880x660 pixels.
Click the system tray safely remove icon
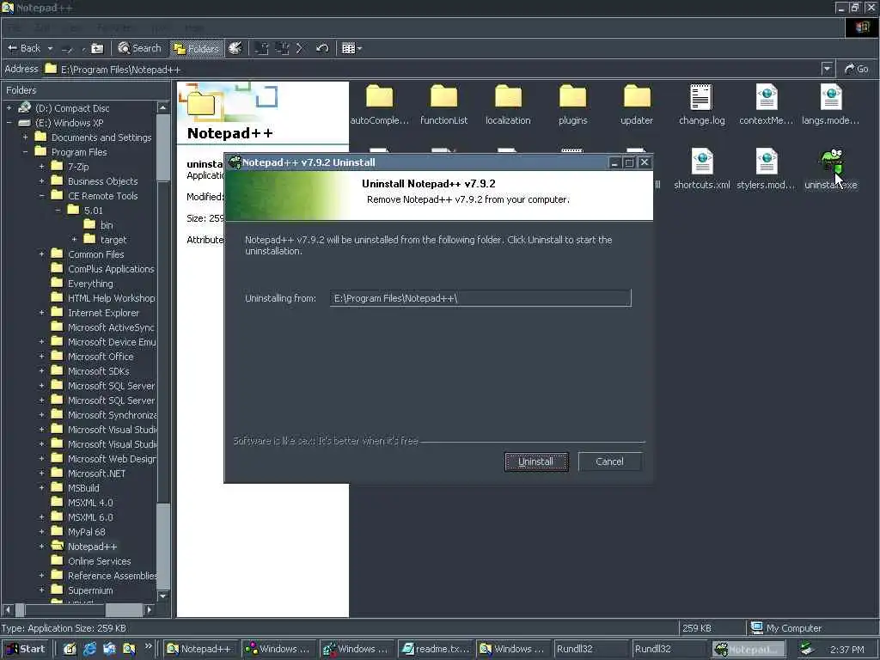tap(807, 649)
